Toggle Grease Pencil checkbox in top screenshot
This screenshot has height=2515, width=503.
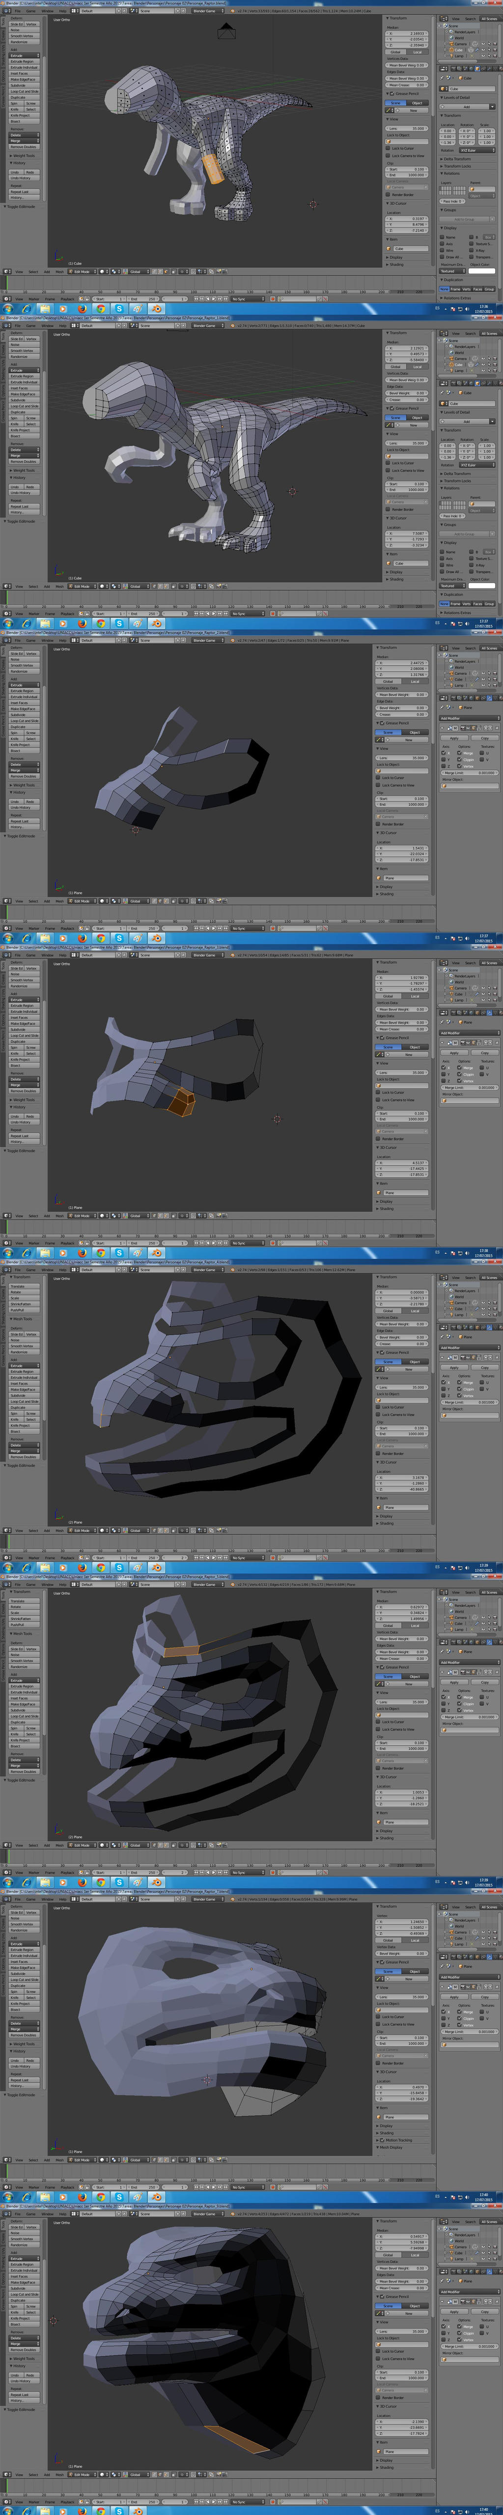click(x=392, y=94)
